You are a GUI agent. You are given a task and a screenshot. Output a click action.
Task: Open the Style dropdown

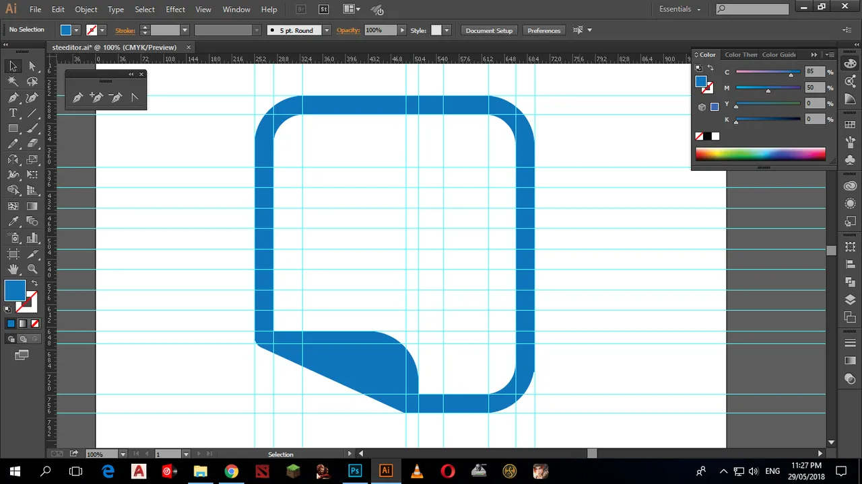(x=446, y=30)
